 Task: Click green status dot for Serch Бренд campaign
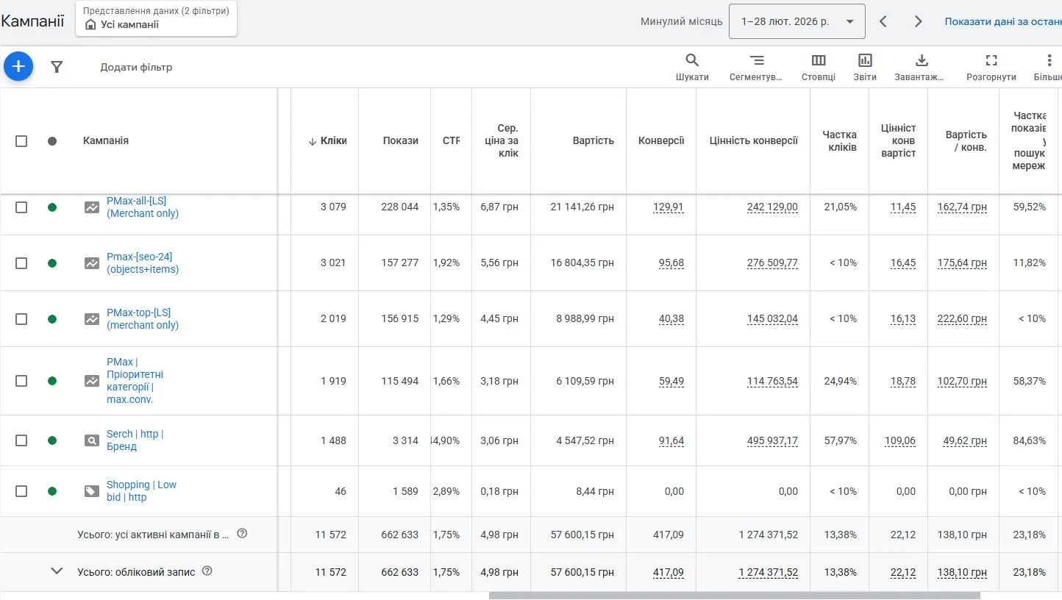pyautogui.click(x=52, y=440)
